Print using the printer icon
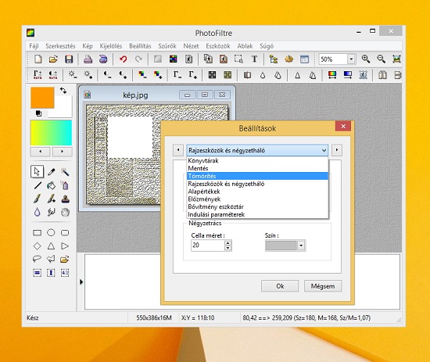The width and height of the screenshot is (430, 362). 88,59
